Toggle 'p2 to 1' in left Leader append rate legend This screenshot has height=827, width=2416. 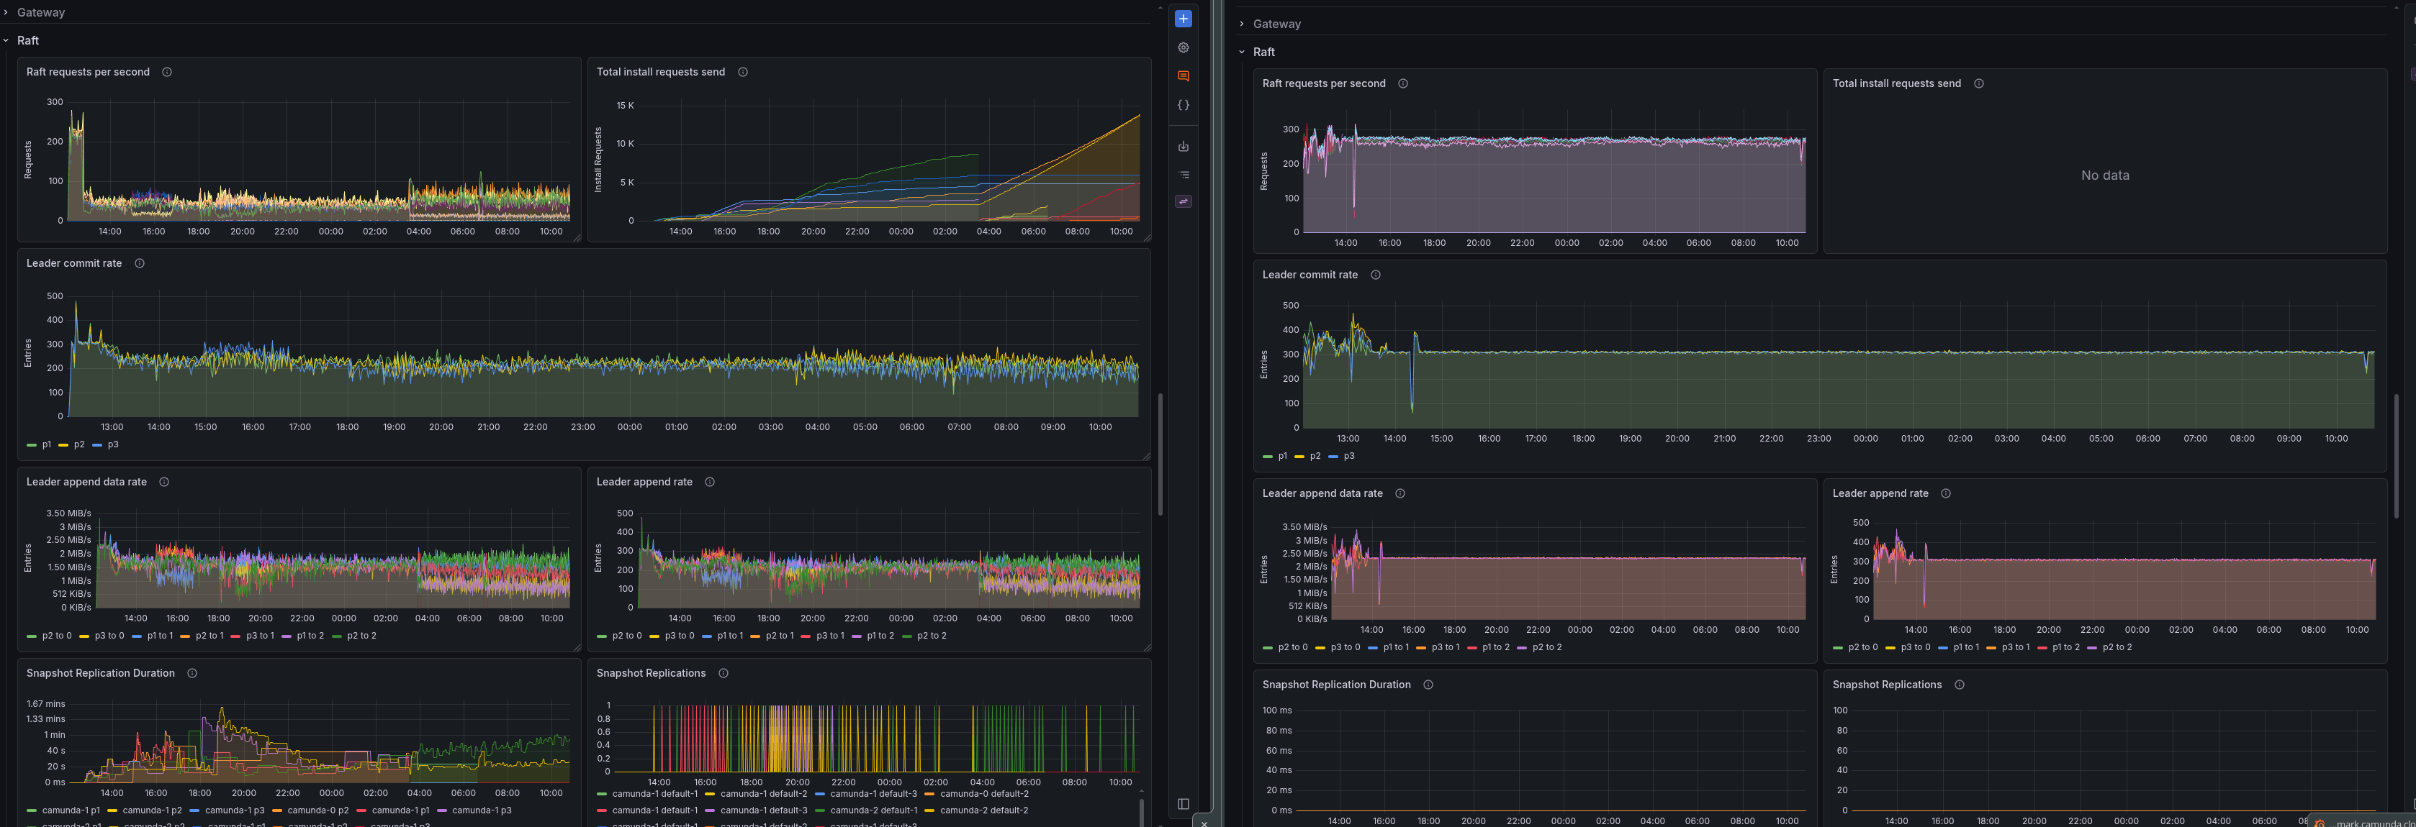point(780,636)
